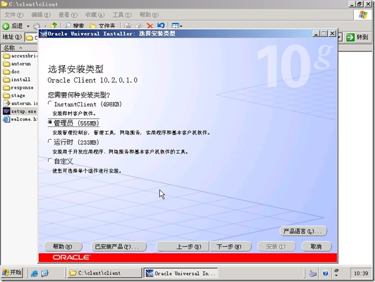The width and height of the screenshot is (375, 282).
Task: Select the 管理员 (555MB) radio option
Action: [50, 122]
